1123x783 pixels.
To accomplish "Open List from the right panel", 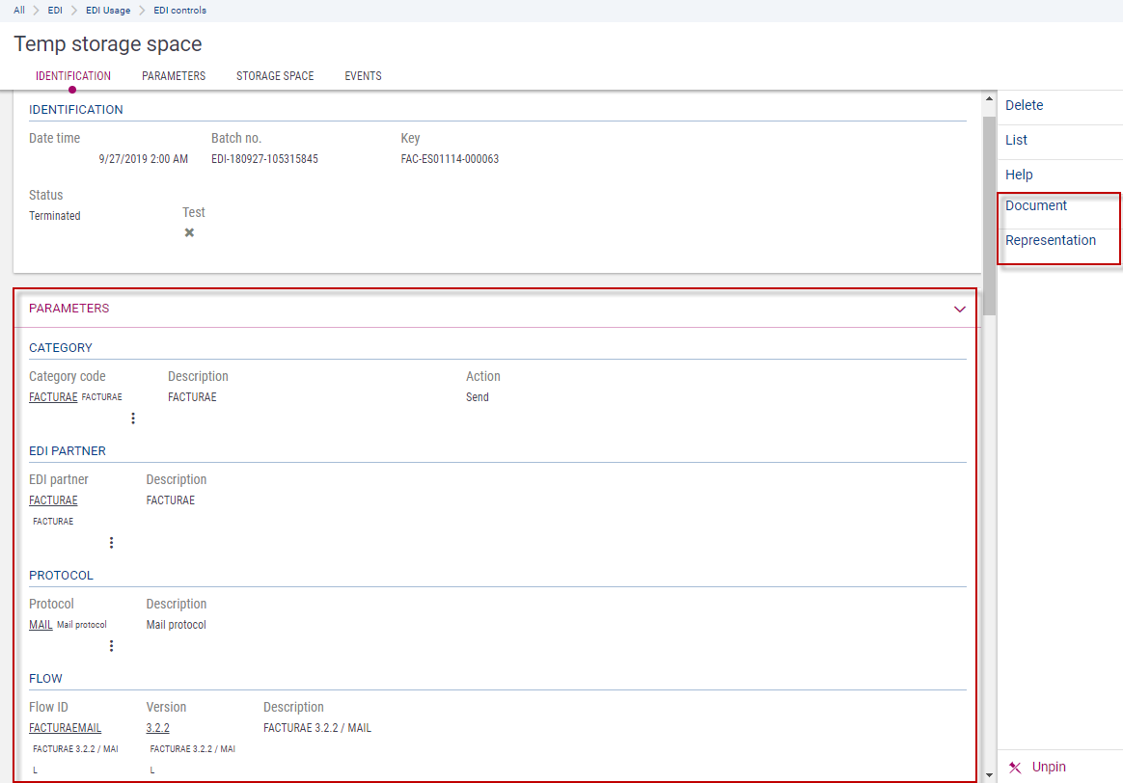I will pos(1016,140).
